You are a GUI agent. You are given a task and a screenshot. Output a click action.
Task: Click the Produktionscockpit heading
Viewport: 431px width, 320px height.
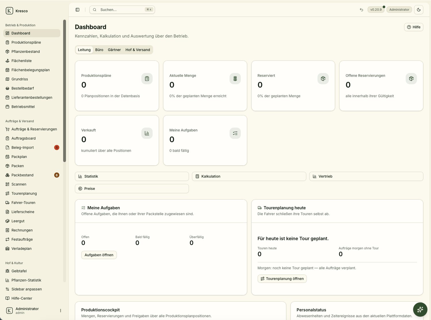point(101,310)
